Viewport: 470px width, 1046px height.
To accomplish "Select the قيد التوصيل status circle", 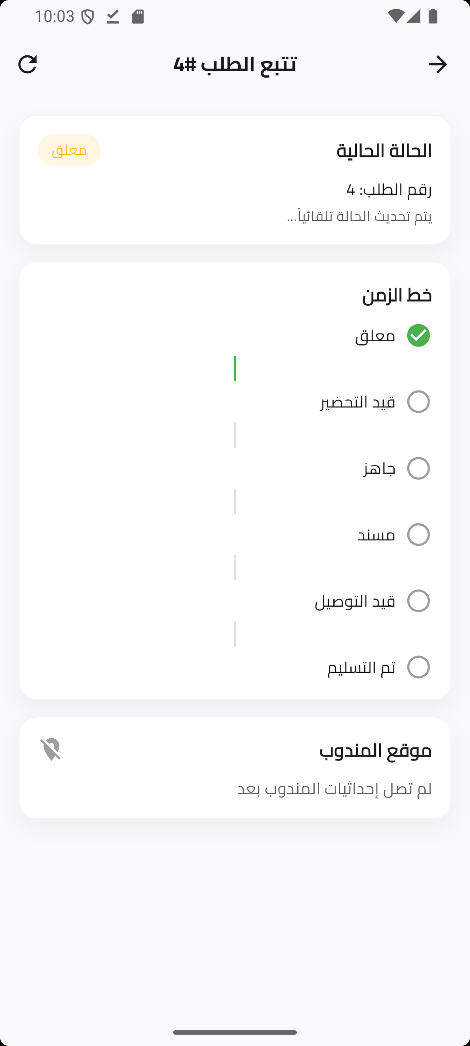I will tap(418, 601).
